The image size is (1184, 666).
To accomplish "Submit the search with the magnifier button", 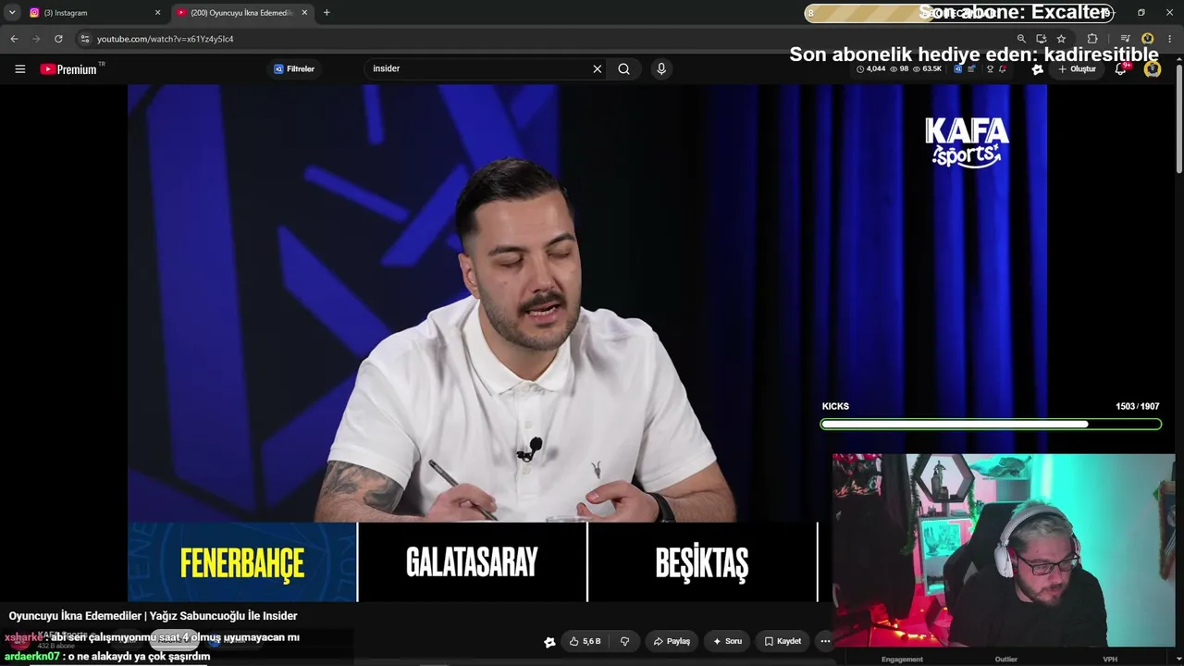I will pos(624,68).
